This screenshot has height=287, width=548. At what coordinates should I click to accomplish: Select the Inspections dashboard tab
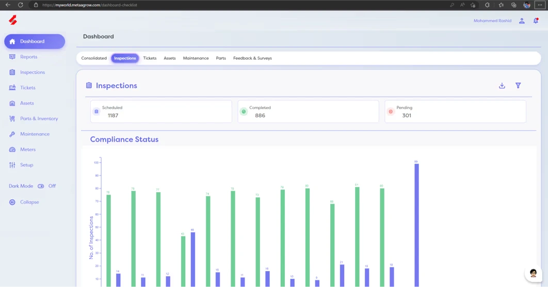point(125,58)
